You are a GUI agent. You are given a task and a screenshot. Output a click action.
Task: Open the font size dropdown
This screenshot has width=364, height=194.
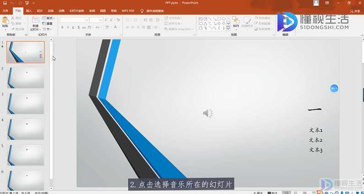[x=101, y=20]
